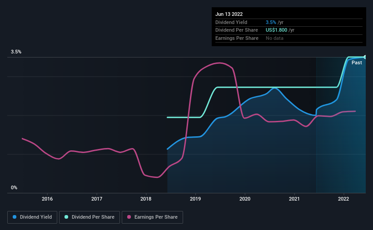
Task: Click the blue Dividend Yield legend dot
Action: pos(15,217)
